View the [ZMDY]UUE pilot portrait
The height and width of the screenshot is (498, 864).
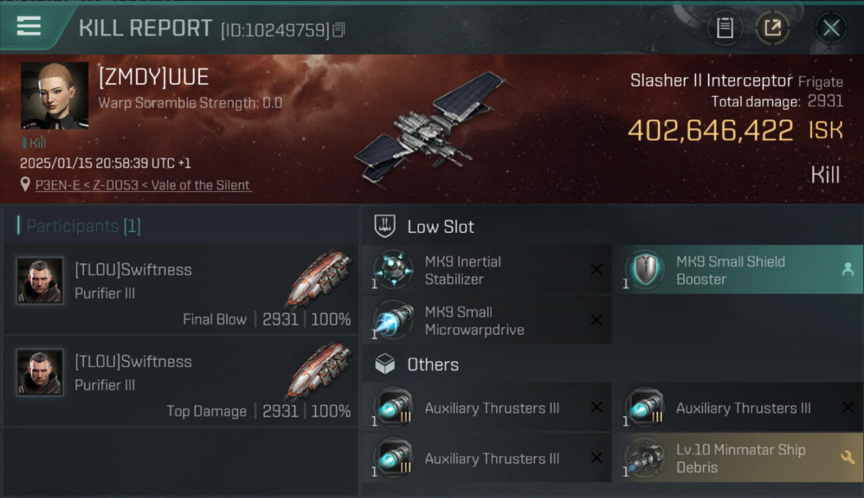click(54, 96)
